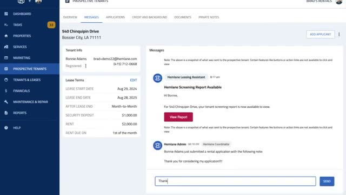Go to Credit and Background tab
This screenshot has width=346, height=195.
150,17
